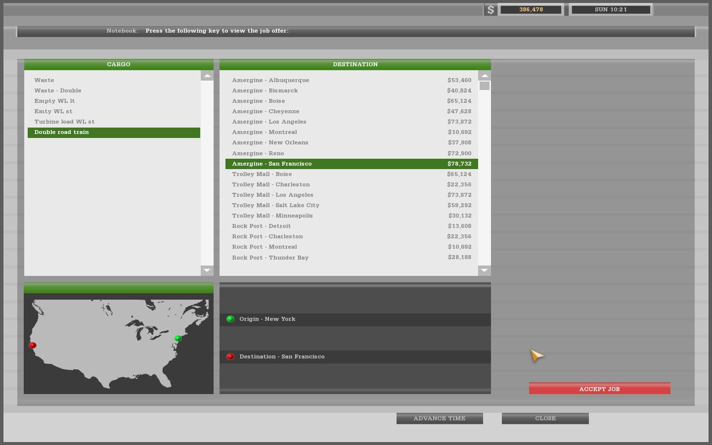
Task: Choose destination Rock Port - Charleston
Action: tap(352, 236)
